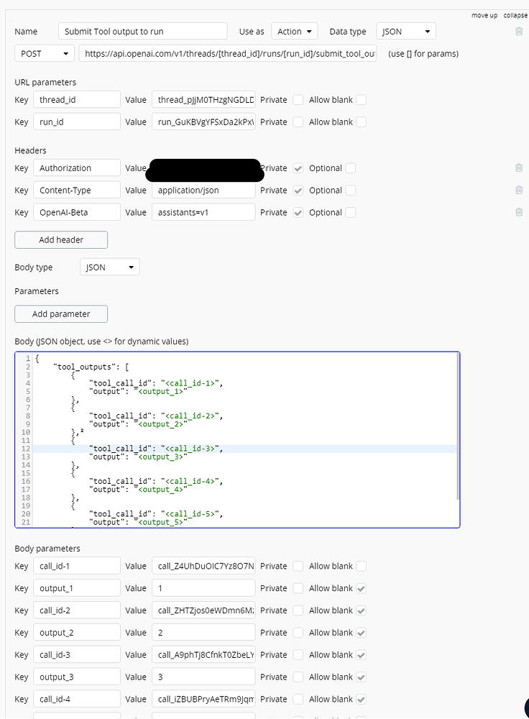Uncheck Allow blank for output_2
Image resolution: width=529 pixels, height=719 pixels.
pyautogui.click(x=362, y=632)
